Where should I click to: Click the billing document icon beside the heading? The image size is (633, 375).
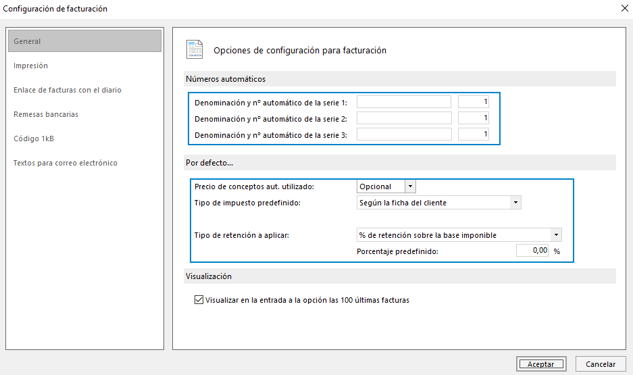pos(195,49)
